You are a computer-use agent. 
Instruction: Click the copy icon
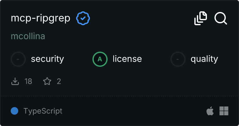click(x=201, y=18)
